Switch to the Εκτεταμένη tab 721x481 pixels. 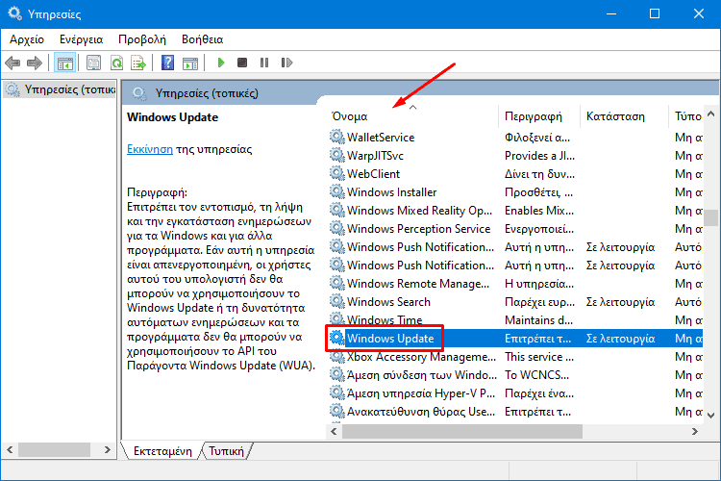(x=162, y=451)
